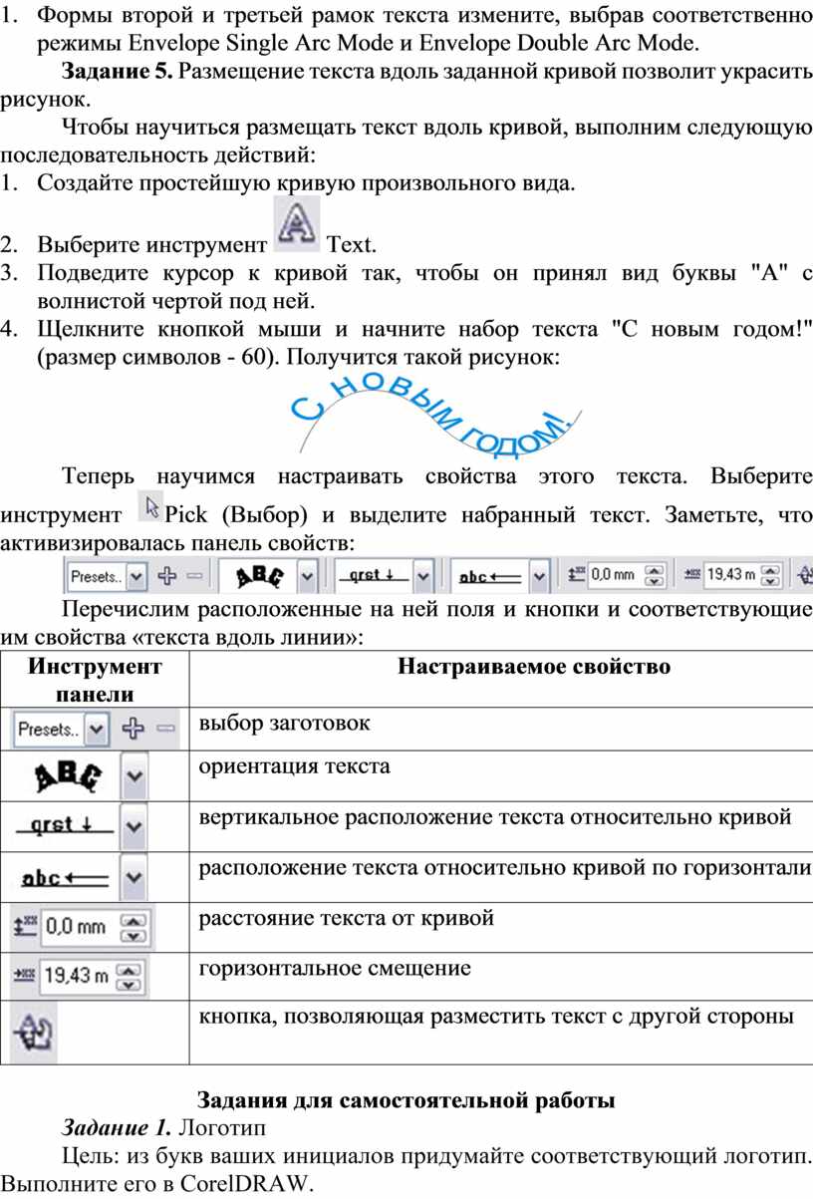Viewport: 813px width, 1199px height.
Task: Click horizontal offset icon before 19,43 m in strip
Action: click(x=692, y=575)
